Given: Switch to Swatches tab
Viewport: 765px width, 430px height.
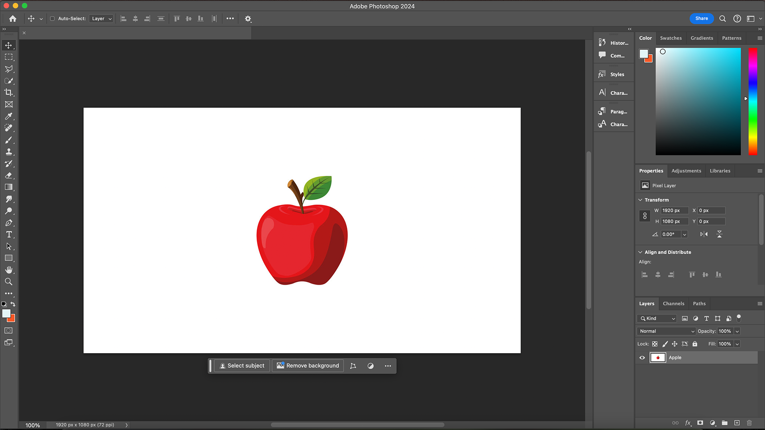Looking at the screenshot, I should [671, 38].
